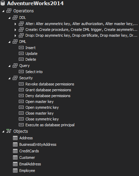The height and width of the screenshot is (176, 139).
Task: Click the DDL group stack icon
Action: pos(15,17)
